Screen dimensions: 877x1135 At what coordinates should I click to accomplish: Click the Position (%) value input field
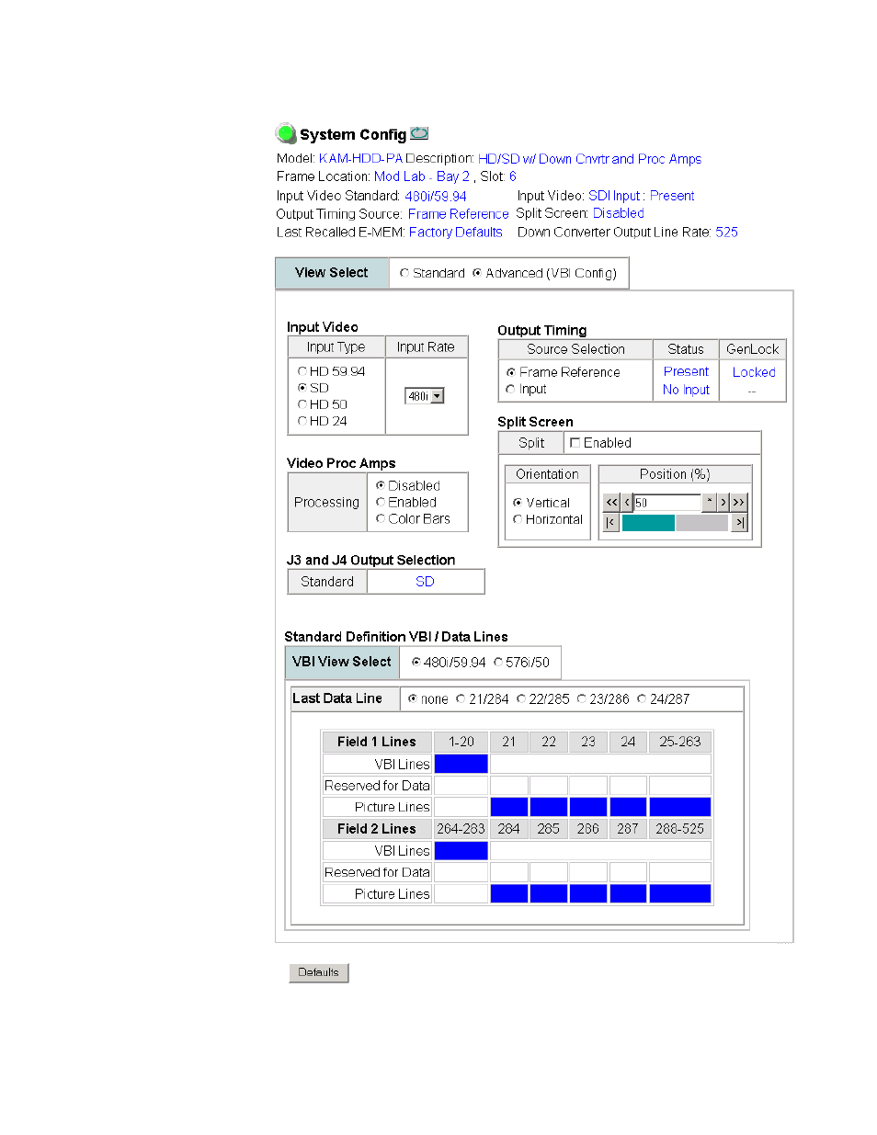point(667,502)
